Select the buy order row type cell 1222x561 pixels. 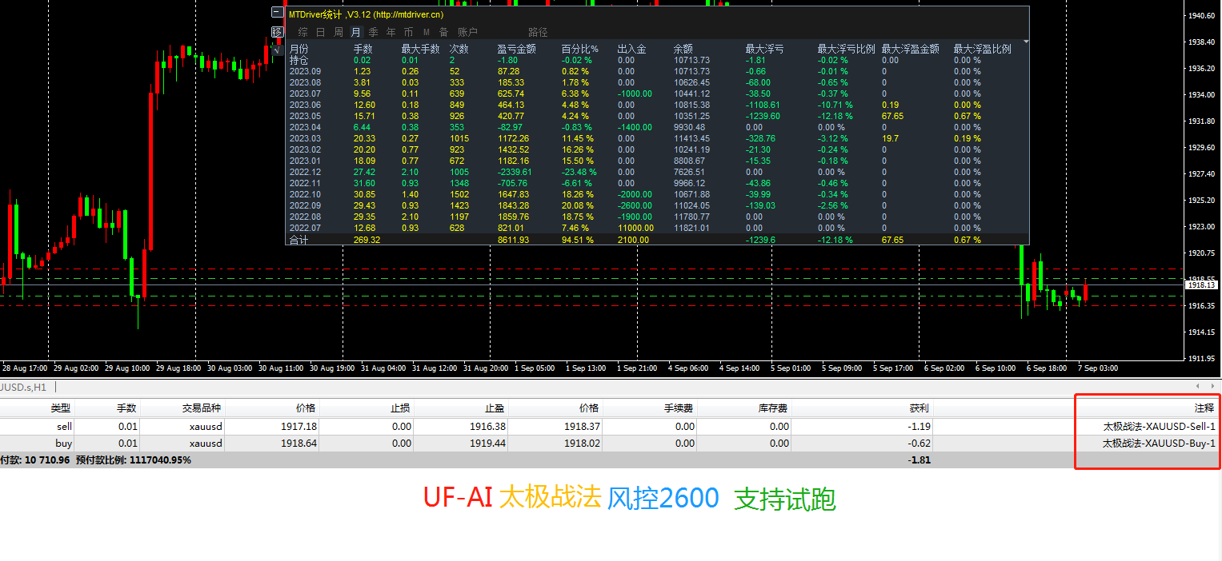pos(64,443)
